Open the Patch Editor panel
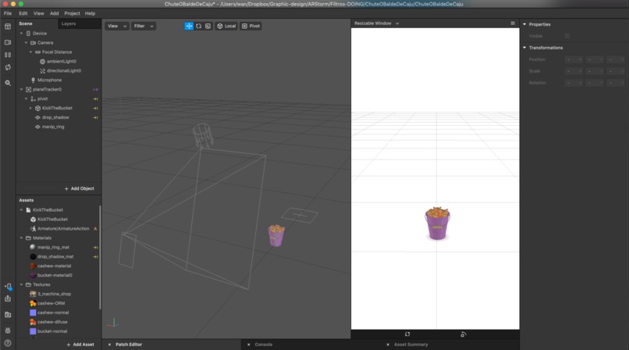The height and width of the screenshot is (350, 629). click(129, 345)
